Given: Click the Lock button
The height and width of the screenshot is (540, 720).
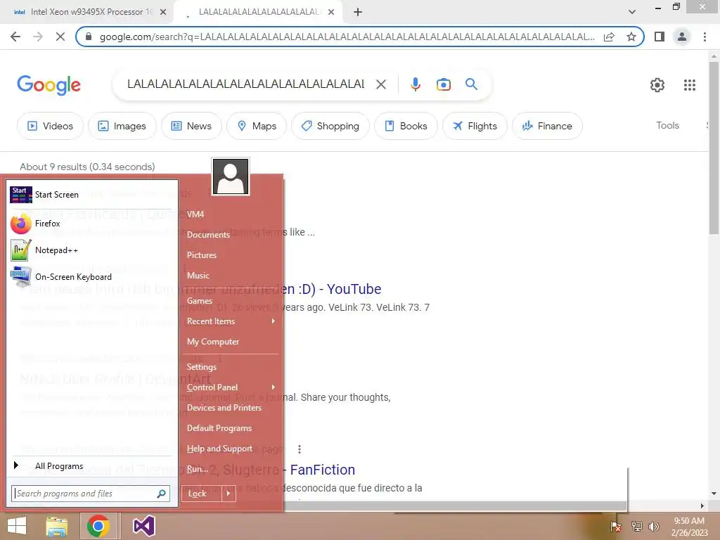Looking at the screenshot, I should pyautogui.click(x=202, y=494).
